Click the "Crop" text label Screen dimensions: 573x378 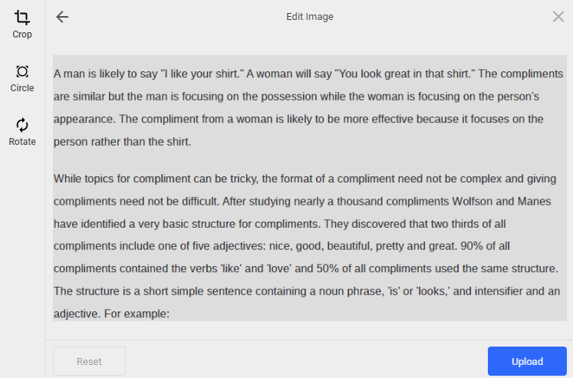click(22, 35)
